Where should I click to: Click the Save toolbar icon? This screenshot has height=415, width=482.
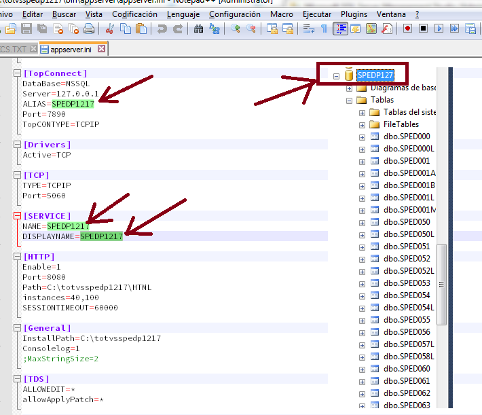click(26, 29)
